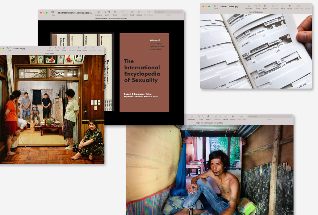The image size is (318, 215).
Task: Select Highlight pen in Tree of Codes window
Action: (273, 6)
